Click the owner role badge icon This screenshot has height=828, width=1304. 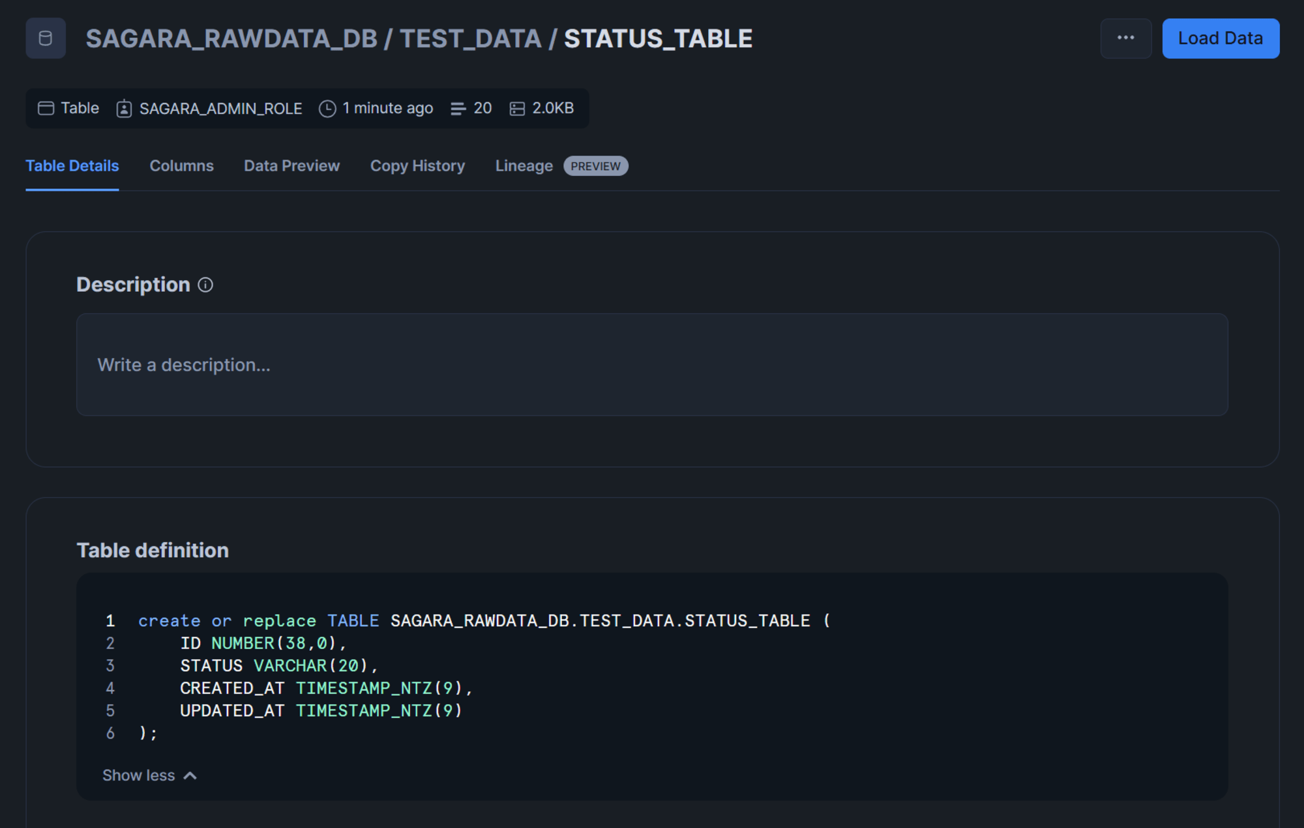pos(124,108)
